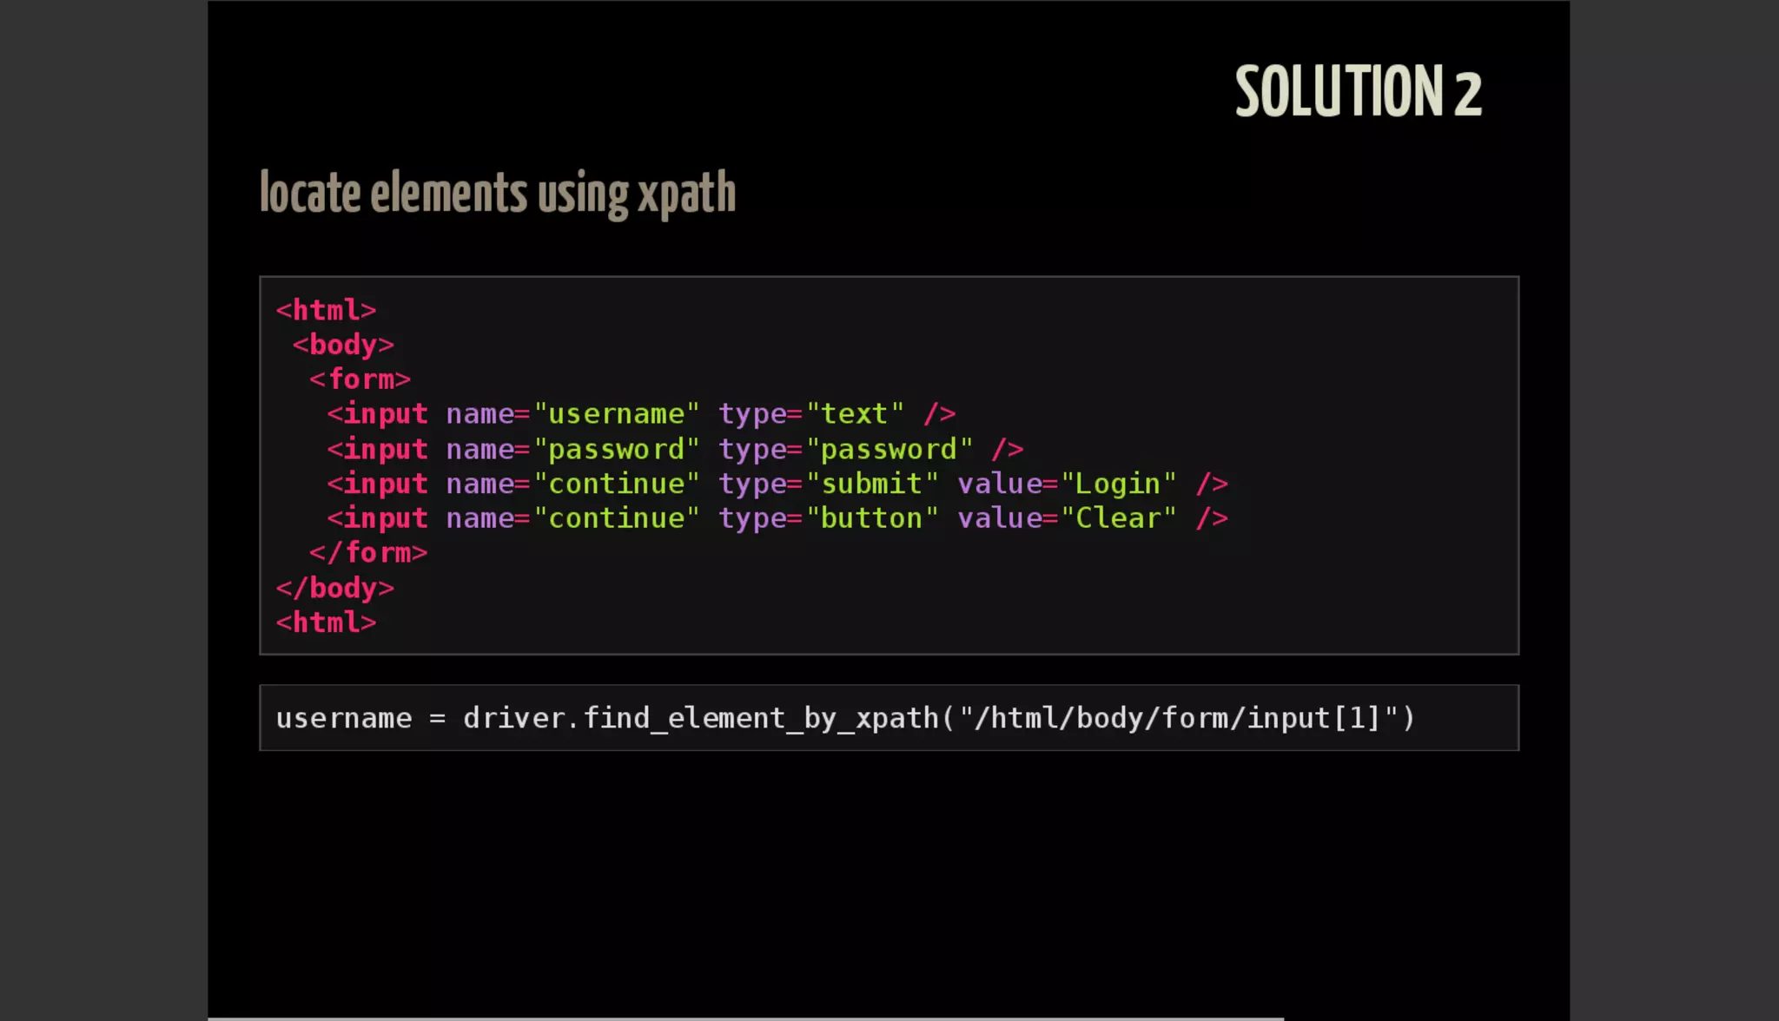
Task: Click the opening <html> tag line
Action: (326, 310)
